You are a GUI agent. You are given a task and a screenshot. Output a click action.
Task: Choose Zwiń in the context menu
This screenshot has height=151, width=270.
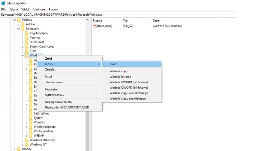click(x=70, y=59)
